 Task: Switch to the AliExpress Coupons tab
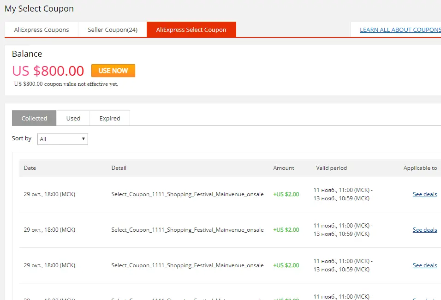click(x=42, y=30)
